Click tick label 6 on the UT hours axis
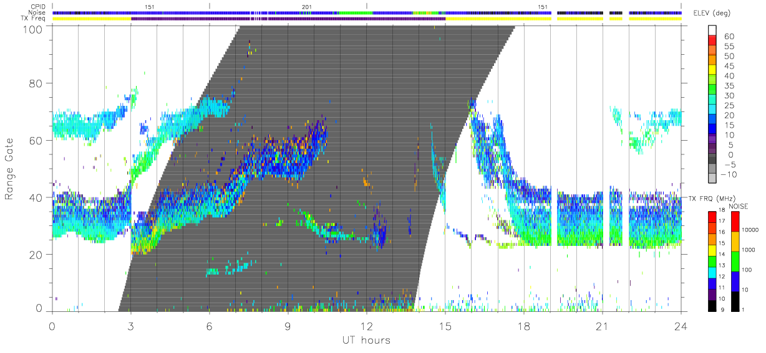The height and width of the screenshot is (353, 766). tap(209, 326)
